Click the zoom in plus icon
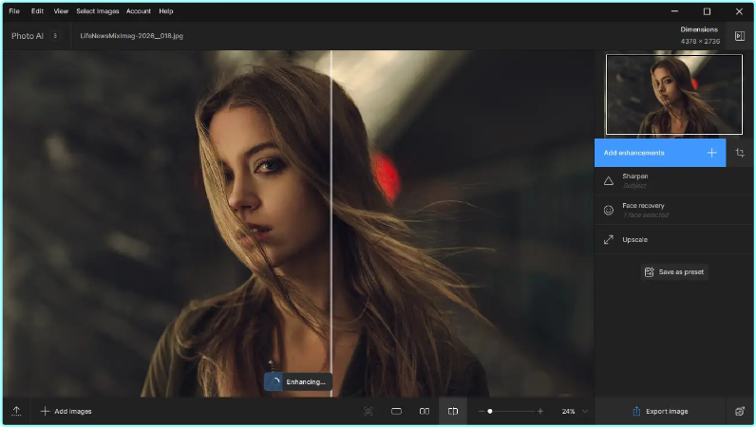This screenshot has height=427, width=756. pos(540,411)
